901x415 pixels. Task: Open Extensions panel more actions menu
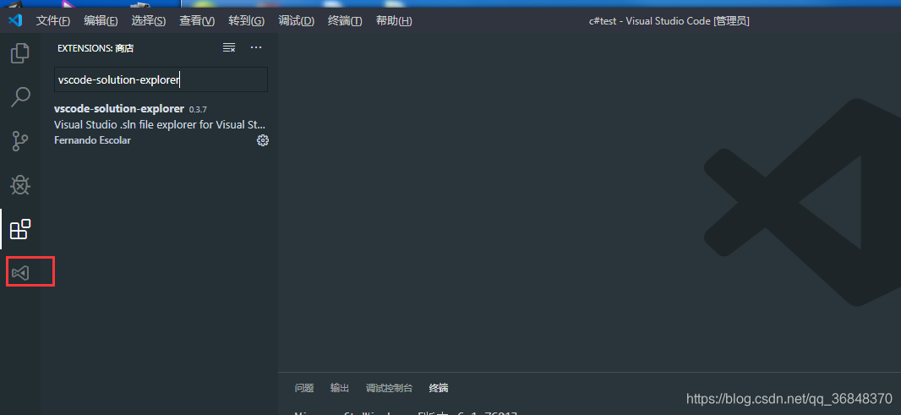(x=256, y=47)
